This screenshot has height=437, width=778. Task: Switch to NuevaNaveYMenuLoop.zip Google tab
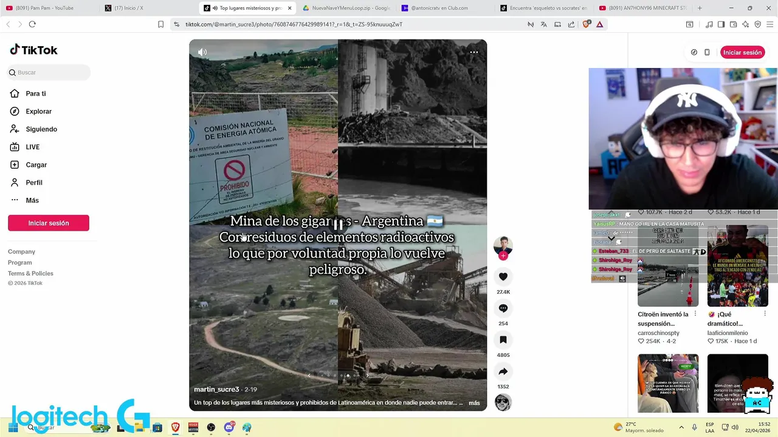click(346, 8)
